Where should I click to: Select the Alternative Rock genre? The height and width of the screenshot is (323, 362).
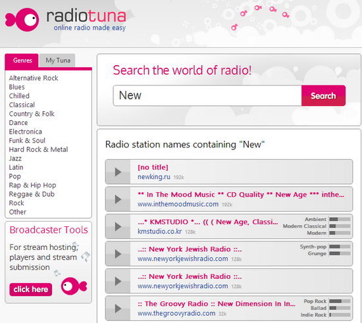pyautogui.click(x=34, y=78)
